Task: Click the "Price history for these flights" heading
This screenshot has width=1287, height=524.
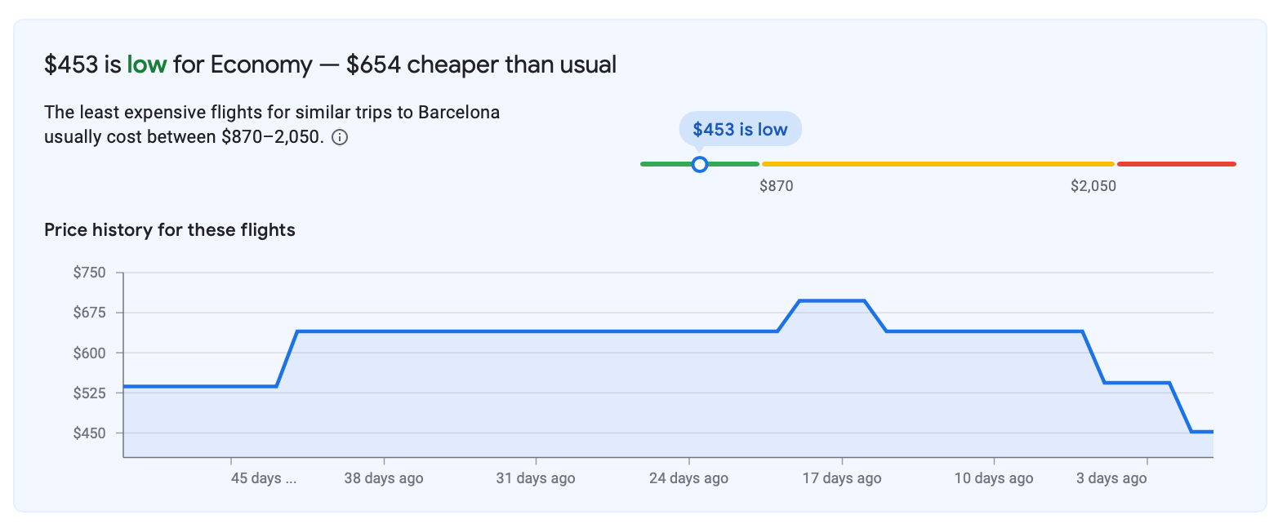Action: pos(170,230)
